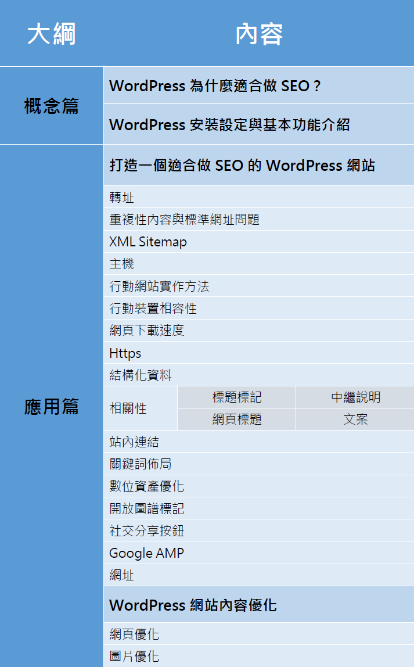The image size is (414, 667).
Task: Open 'WordPress 安裝設定與基本功能介紹' row
Action: [229, 124]
